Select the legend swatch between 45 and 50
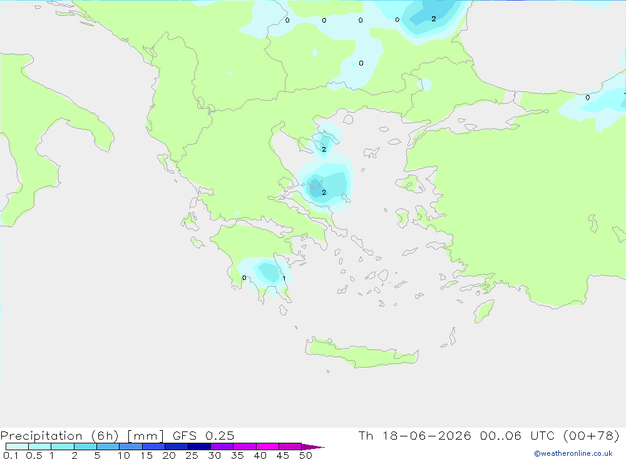The width and height of the screenshot is (626, 459). pos(290,446)
